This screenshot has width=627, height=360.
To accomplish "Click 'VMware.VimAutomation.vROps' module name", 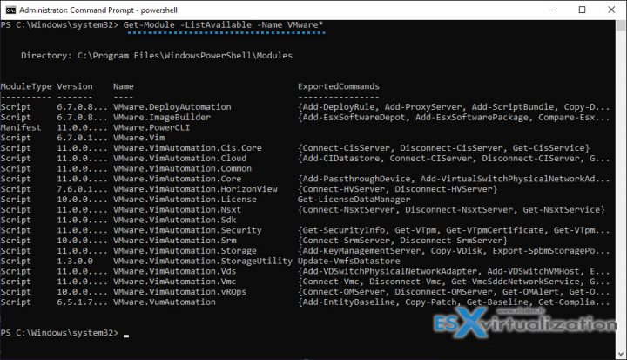I will pyautogui.click(x=179, y=292).
